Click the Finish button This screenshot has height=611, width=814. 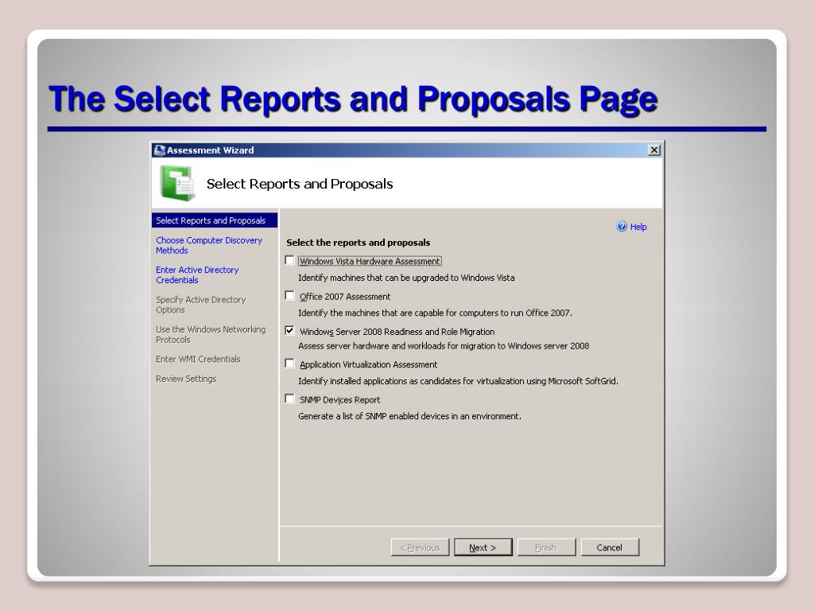tap(546, 547)
